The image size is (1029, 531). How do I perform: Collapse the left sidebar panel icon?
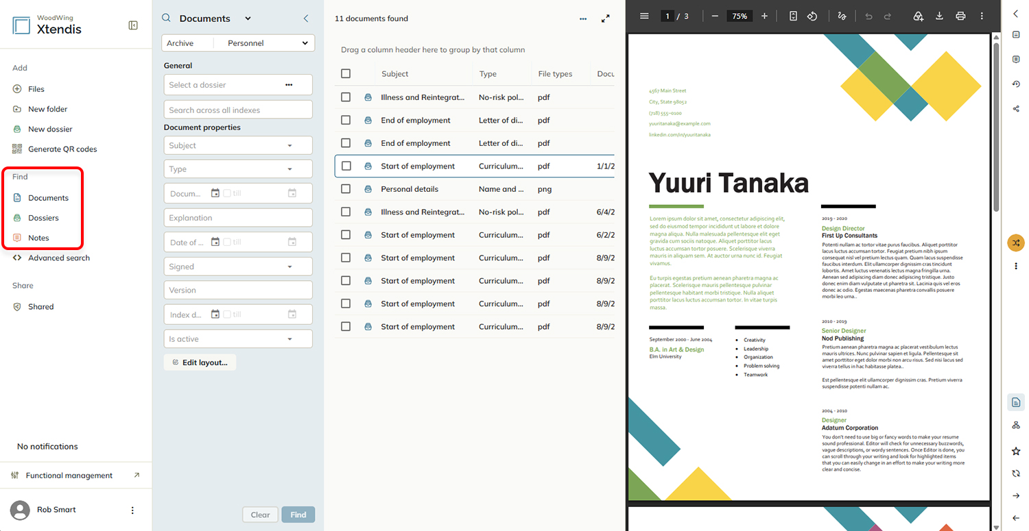click(x=133, y=25)
